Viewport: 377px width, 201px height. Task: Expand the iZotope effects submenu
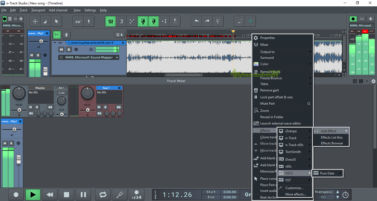[x=294, y=131]
